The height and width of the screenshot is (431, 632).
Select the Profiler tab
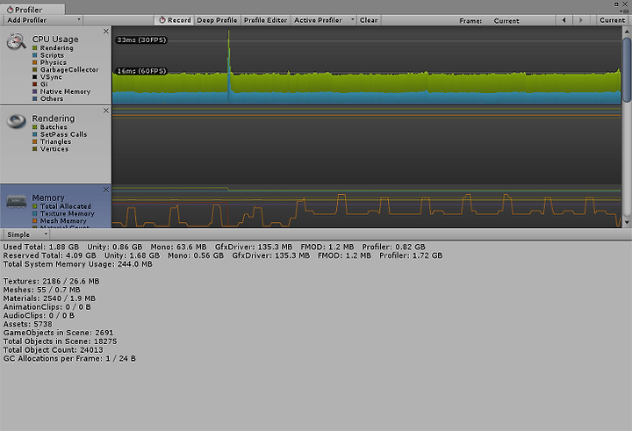coord(33,10)
